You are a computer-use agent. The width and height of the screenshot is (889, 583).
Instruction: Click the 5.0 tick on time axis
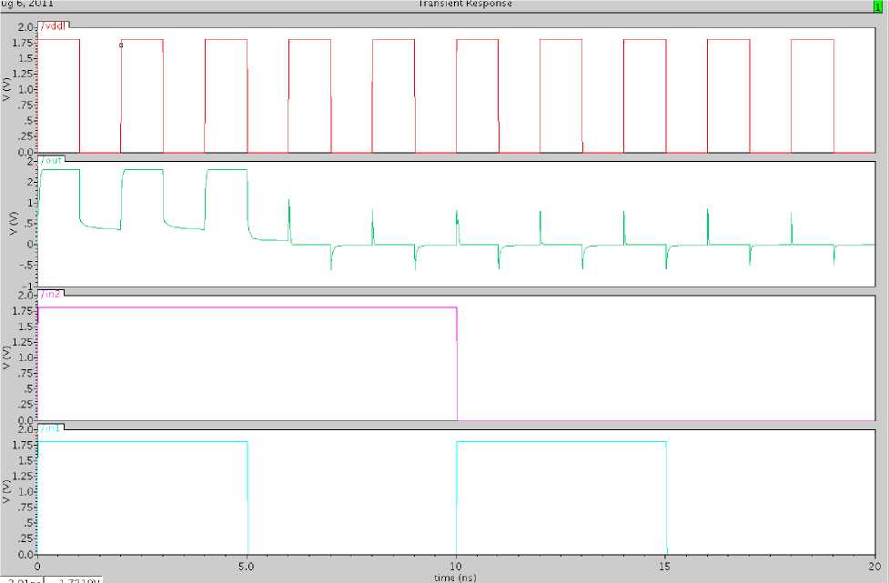[247, 565]
